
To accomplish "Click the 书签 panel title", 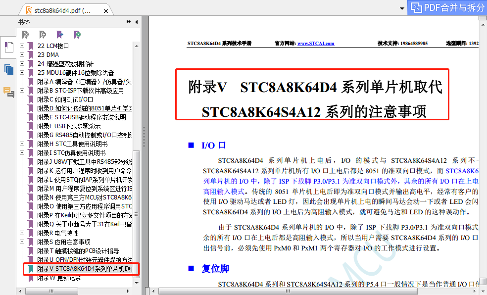I will pyautogui.click(x=24, y=22).
